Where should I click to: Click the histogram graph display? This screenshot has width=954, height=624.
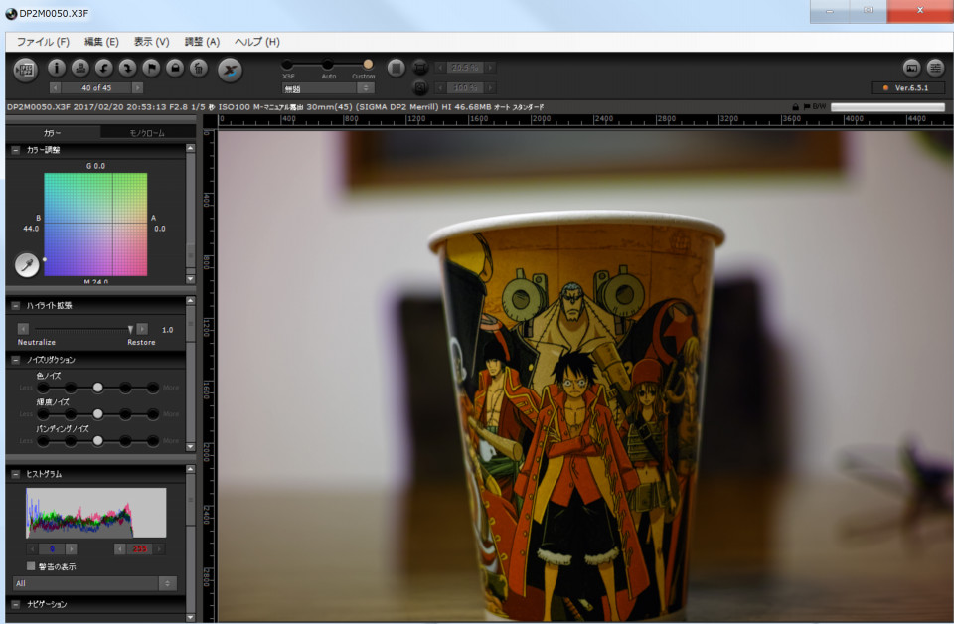tap(95, 512)
